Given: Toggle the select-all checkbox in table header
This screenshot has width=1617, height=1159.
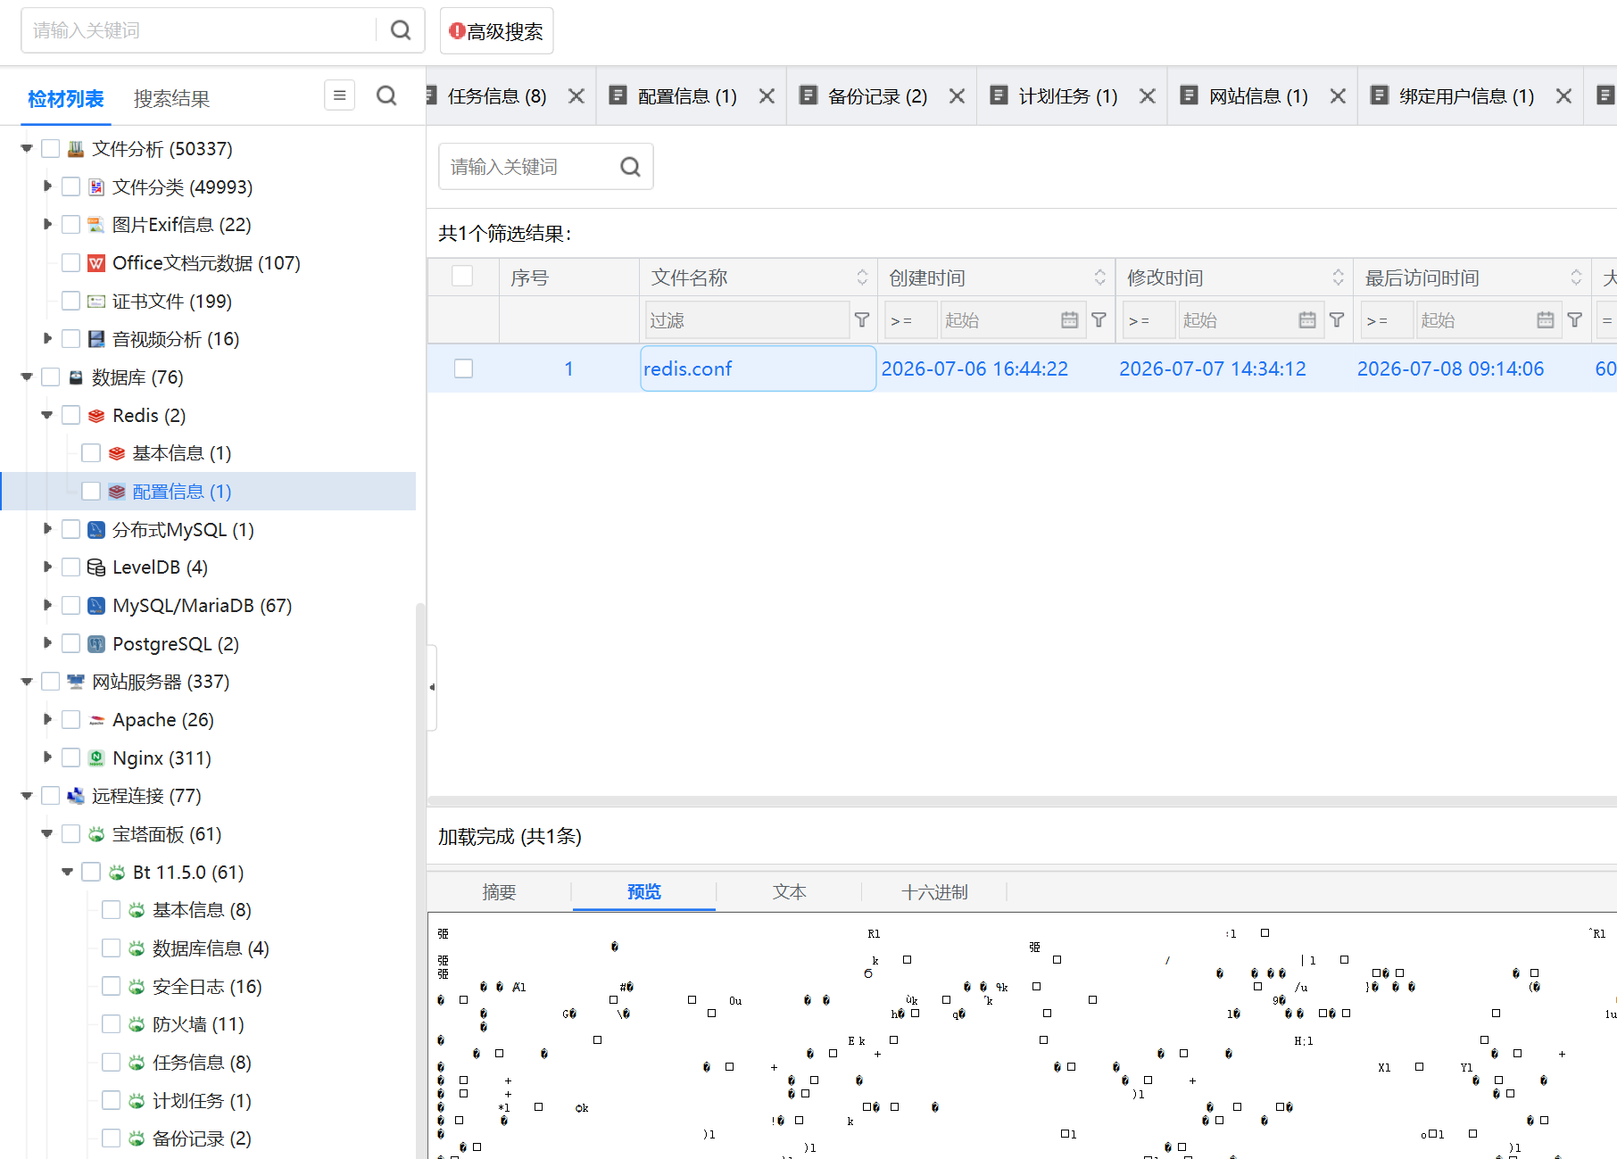Looking at the screenshot, I should 462,277.
